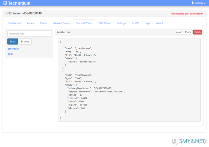Viewport: 209px width, 147px height.
Task: View the Logs tab
Action: pos(148,23)
